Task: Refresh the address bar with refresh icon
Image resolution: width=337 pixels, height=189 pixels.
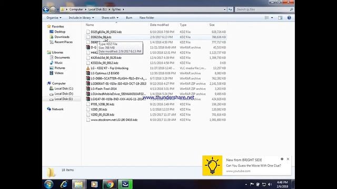Action: coord(230,9)
